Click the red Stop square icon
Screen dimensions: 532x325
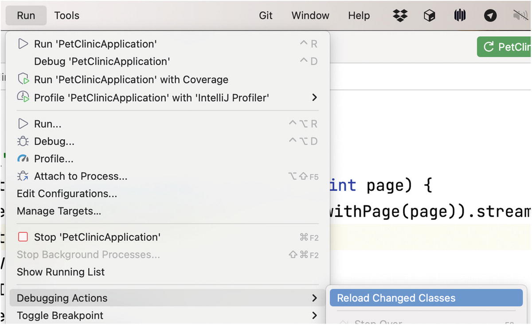pos(23,237)
